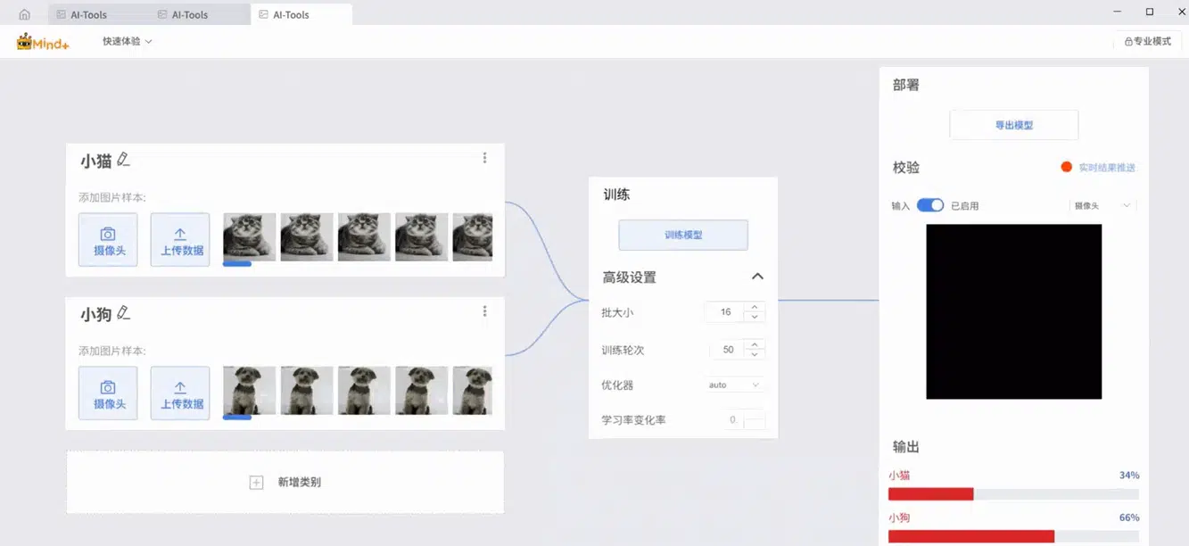Open the 优化器 auto dropdown
Viewport: 1189px width, 546px height.
pyautogui.click(x=735, y=385)
